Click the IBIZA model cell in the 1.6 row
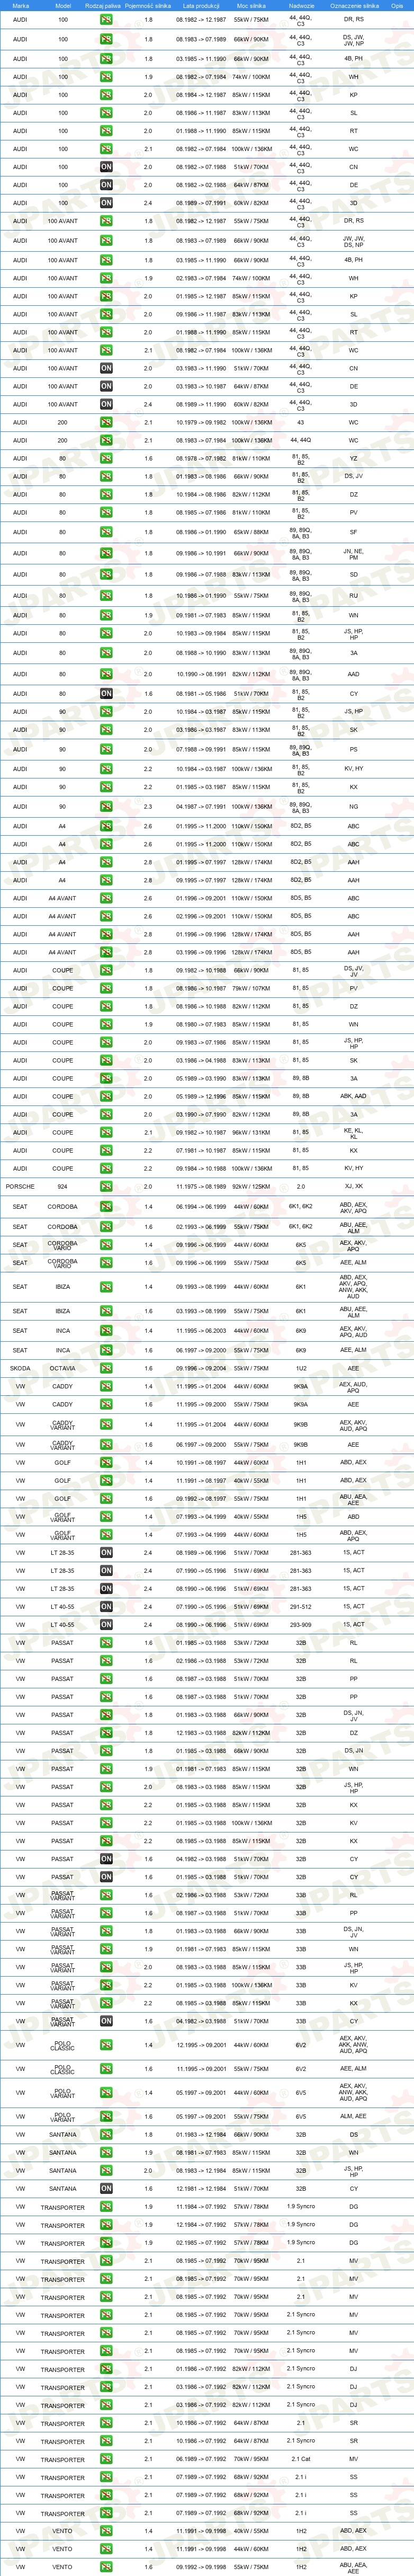The image size is (414, 2576). tap(62, 1310)
